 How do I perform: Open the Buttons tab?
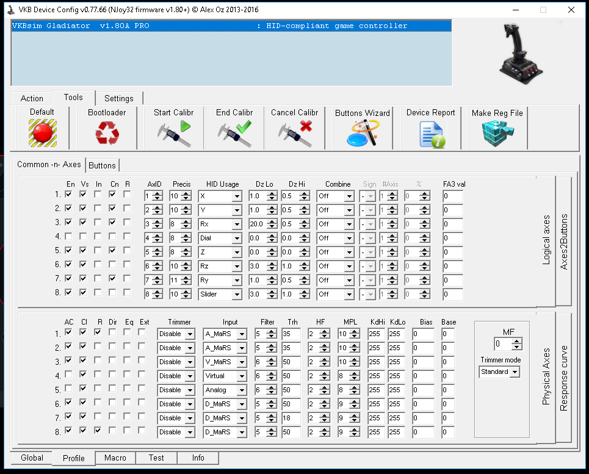click(x=102, y=165)
